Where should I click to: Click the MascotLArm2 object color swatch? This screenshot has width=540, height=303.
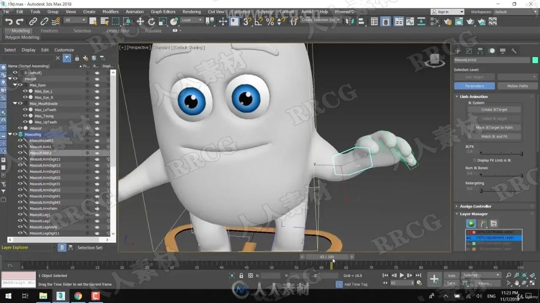(535, 60)
